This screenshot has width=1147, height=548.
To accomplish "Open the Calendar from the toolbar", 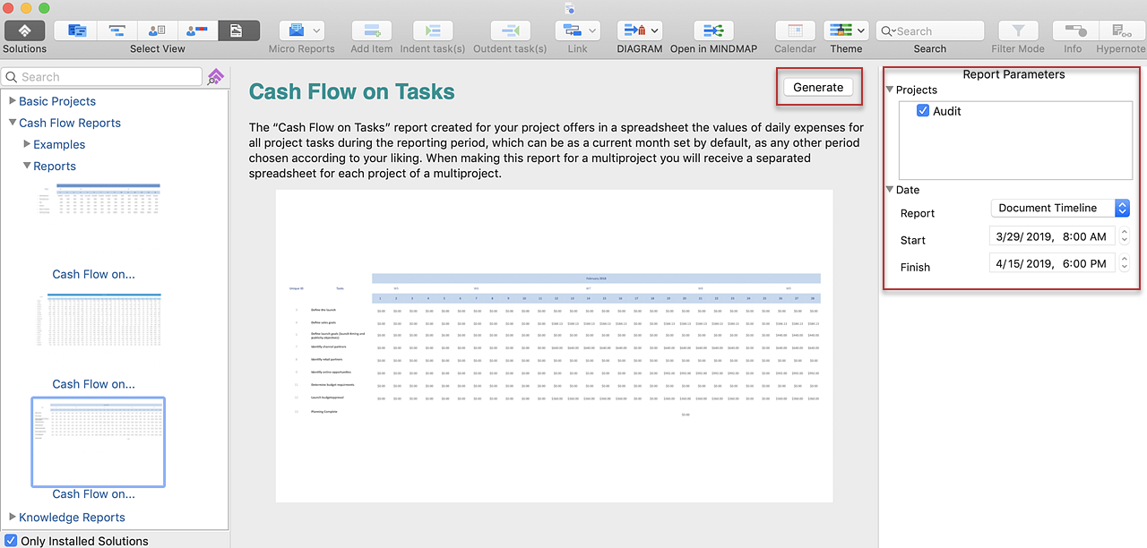I will (795, 30).
